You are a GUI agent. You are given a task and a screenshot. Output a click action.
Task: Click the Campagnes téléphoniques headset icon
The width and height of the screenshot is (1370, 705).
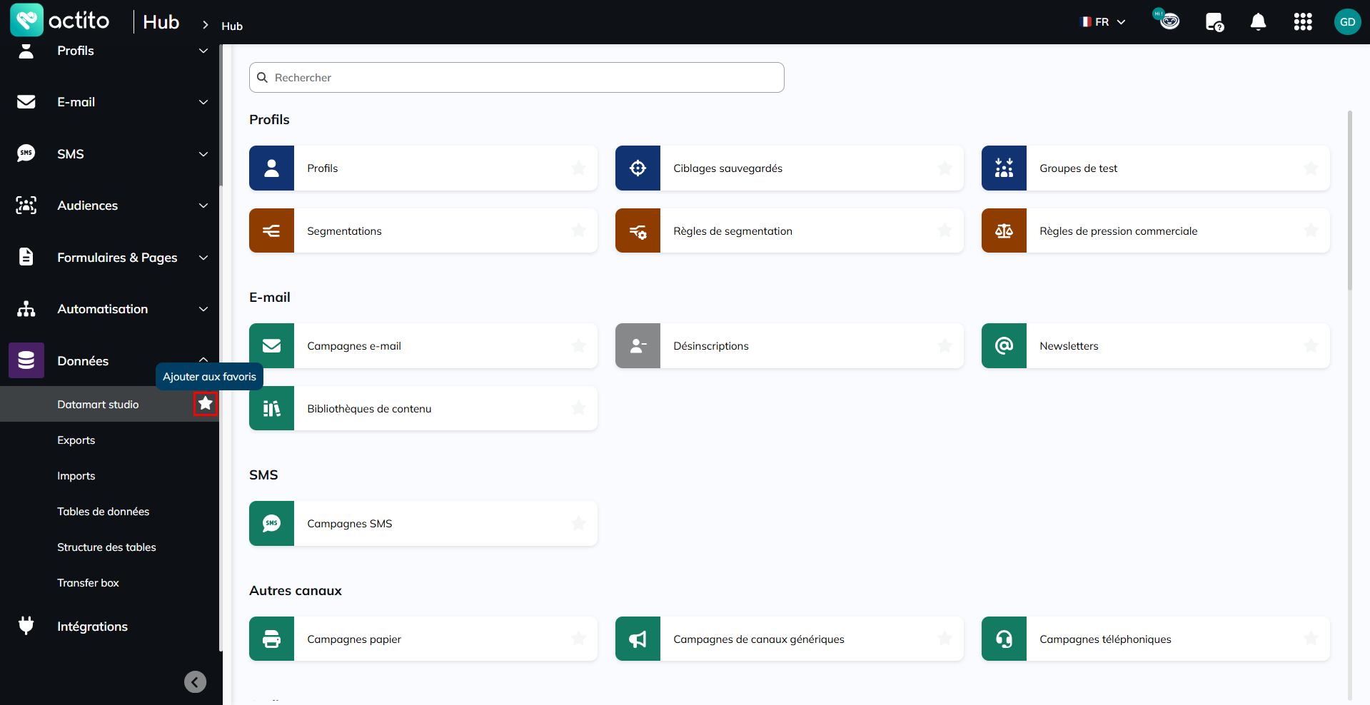click(x=1004, y=639)
